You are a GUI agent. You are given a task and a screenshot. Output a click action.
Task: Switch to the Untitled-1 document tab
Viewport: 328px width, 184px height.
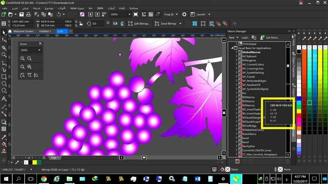point(45,31)
